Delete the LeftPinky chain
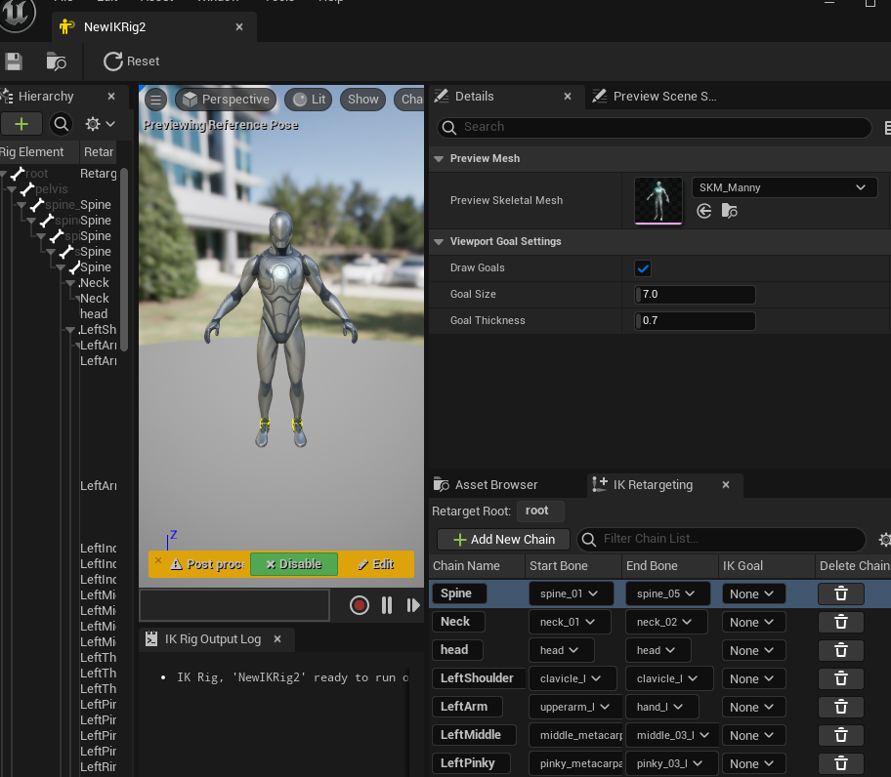Screen dimensions: 891x777 [841, 764]
